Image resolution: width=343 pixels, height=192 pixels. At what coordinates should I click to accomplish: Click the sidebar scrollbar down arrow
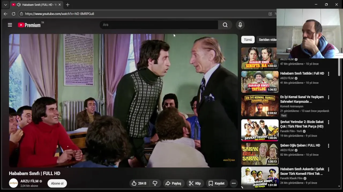[339, 186]
